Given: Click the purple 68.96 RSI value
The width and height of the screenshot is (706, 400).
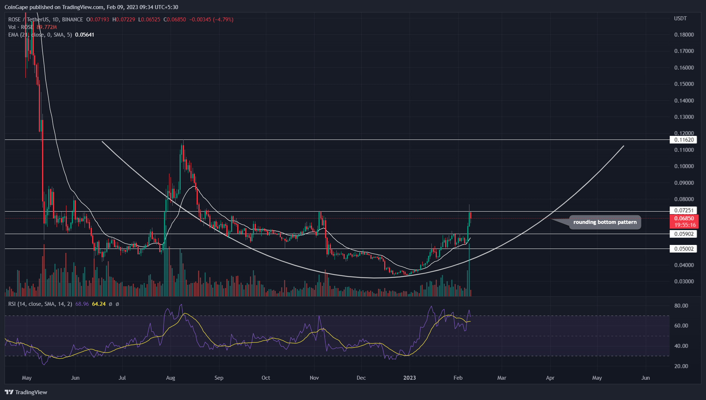Looking at the screenshot, I should pyautogui.click(x=82, y=304).
